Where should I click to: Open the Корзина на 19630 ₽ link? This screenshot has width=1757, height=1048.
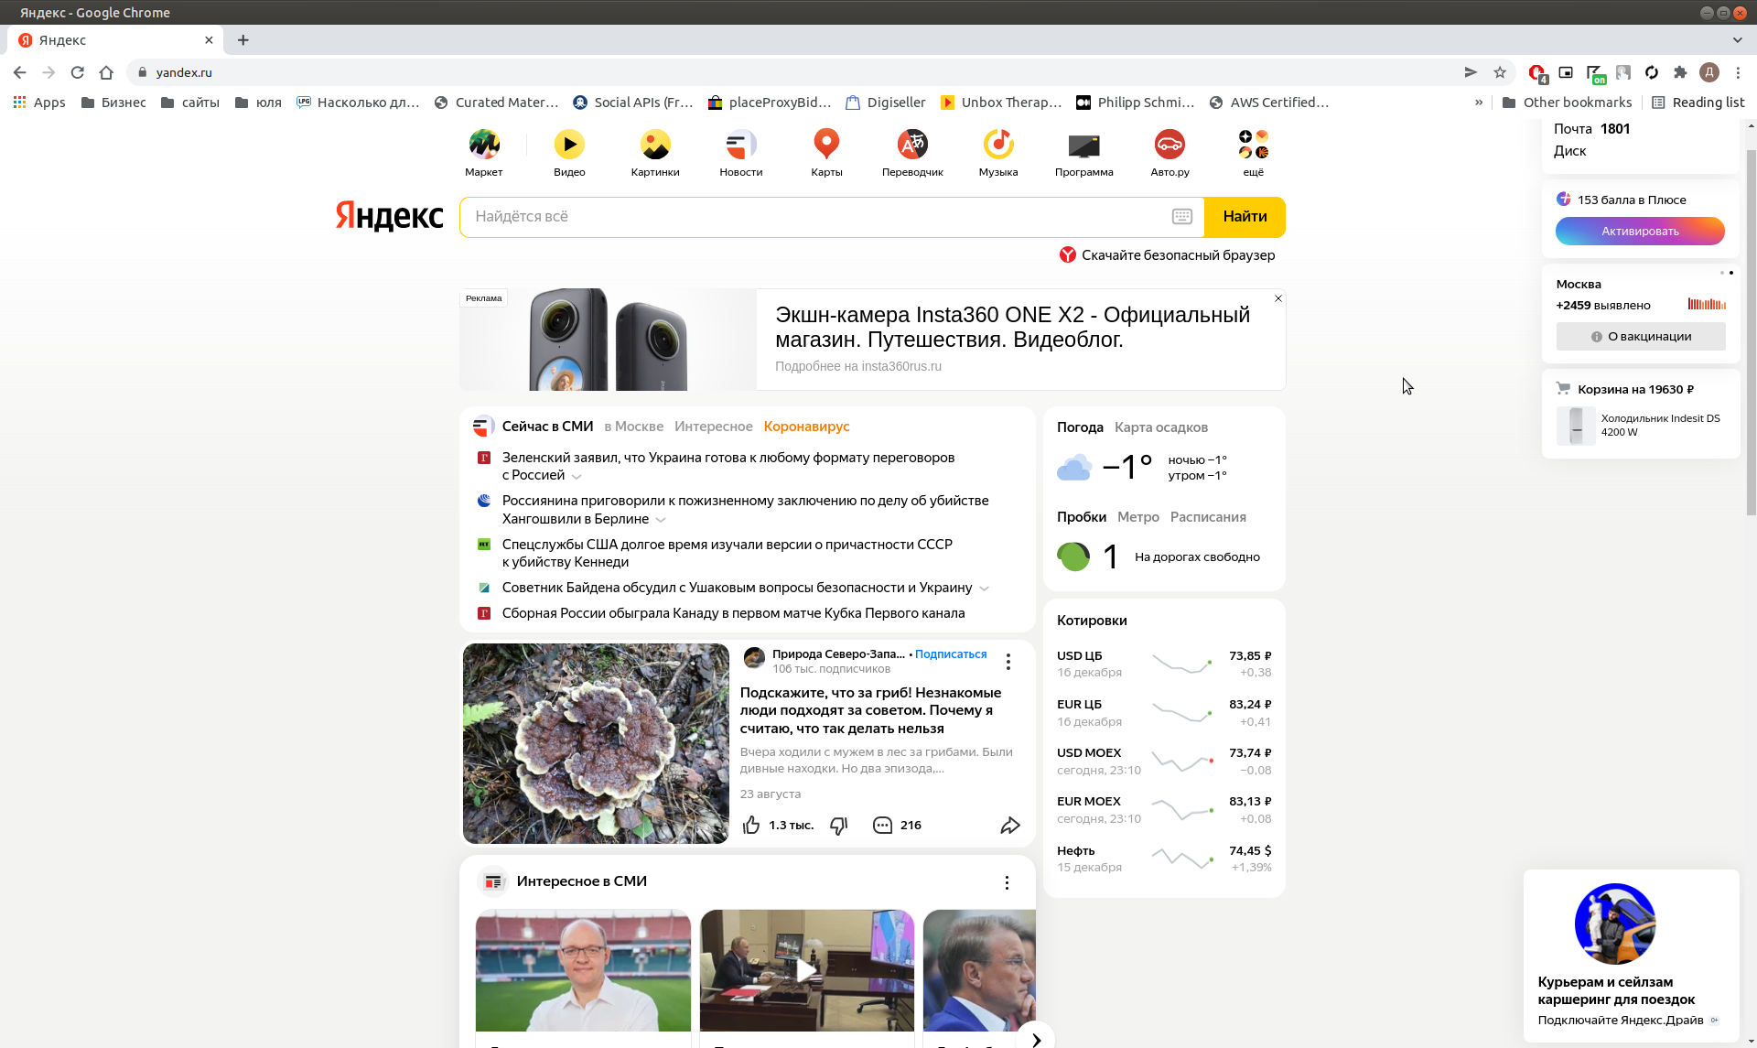point(1636,390)
